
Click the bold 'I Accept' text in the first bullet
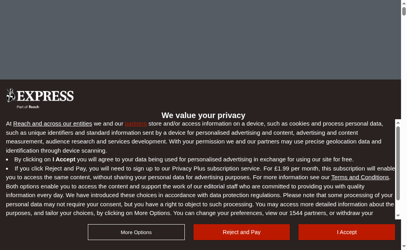[64, 159]
